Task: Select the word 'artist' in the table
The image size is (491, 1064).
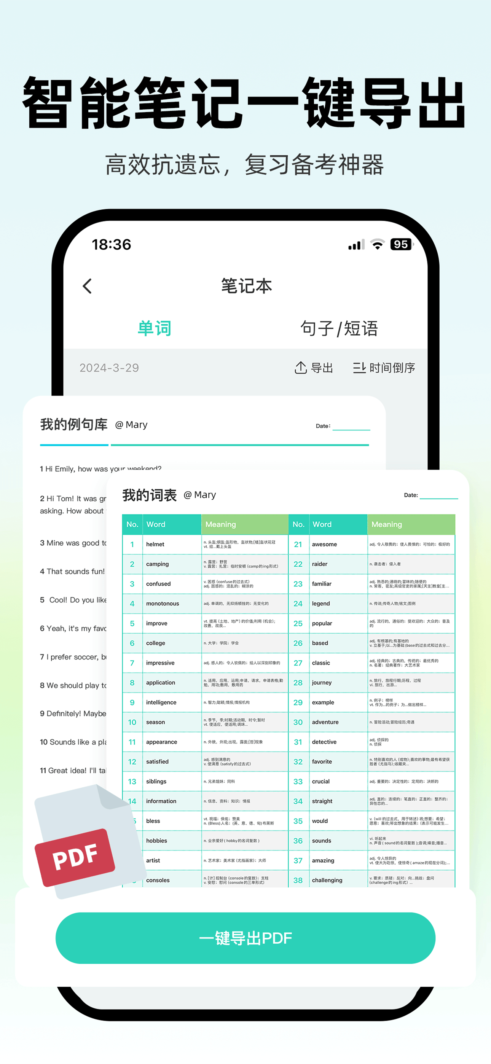Action: pyautogui.click(x=153, y=860)
